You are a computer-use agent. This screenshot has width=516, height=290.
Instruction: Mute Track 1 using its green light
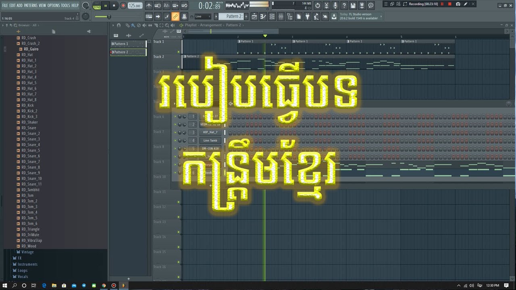pyautogui.click(x=179, y=52)
